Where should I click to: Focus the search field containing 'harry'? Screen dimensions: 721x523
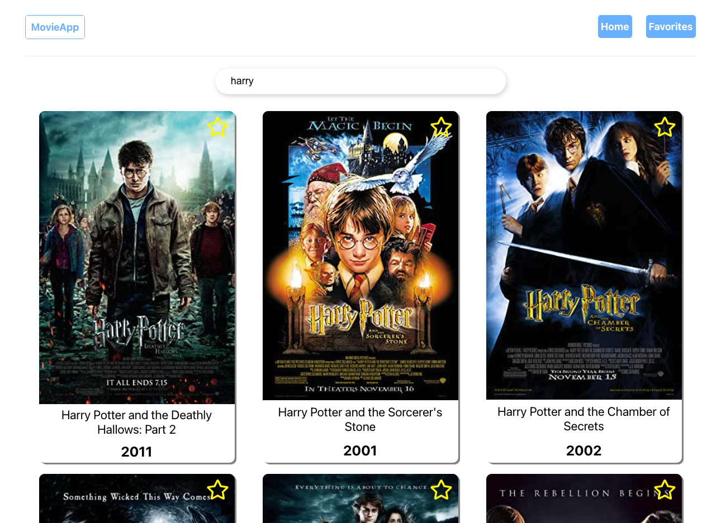pyautogui.click(x=360, y=81)
